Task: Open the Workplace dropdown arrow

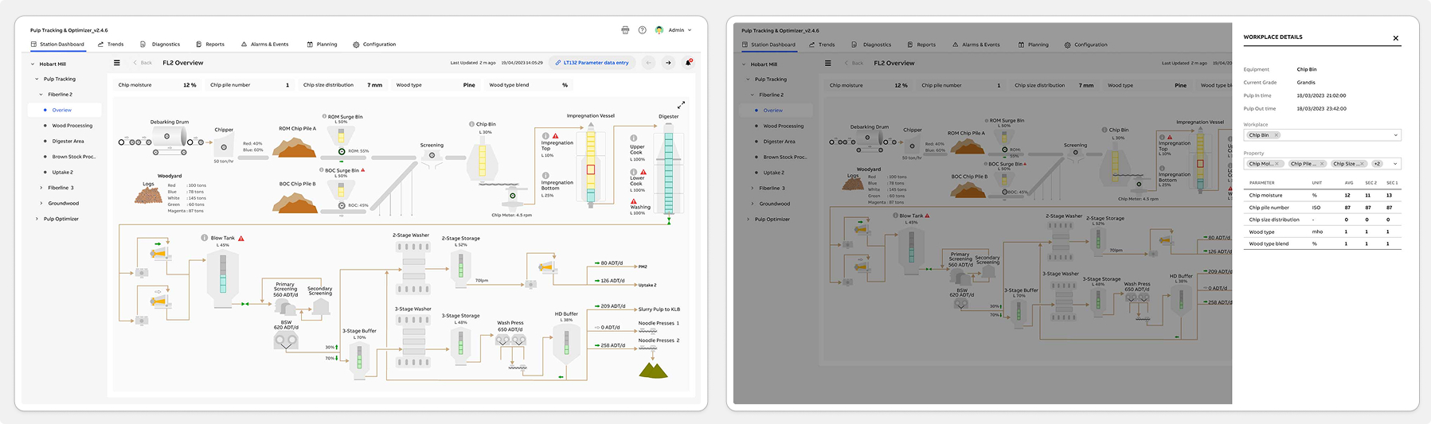Action: (1395, 135)
